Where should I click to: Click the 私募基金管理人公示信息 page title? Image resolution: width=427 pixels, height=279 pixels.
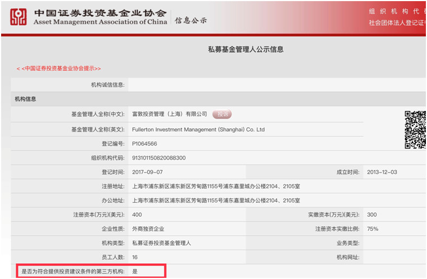246,49
